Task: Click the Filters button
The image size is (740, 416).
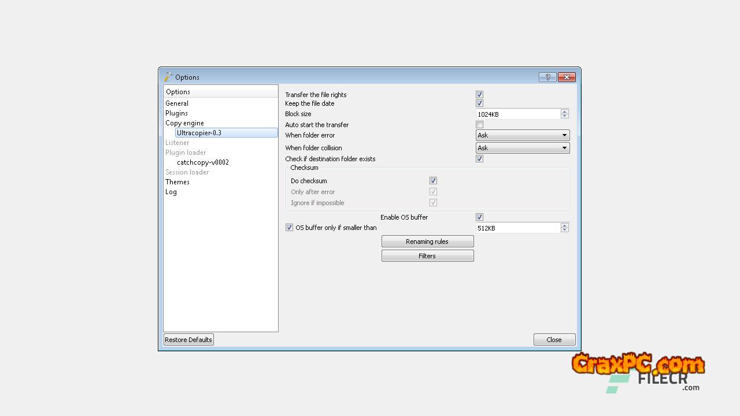Action: point(427,256)
